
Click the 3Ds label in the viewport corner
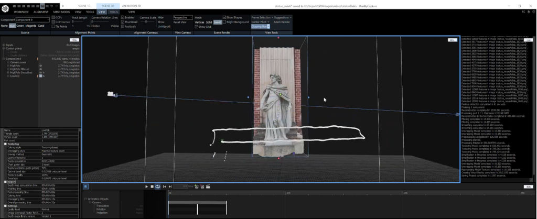coord(453,40)
